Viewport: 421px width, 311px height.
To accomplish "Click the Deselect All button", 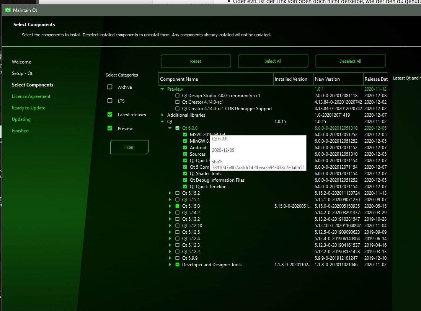I will 350,61.
